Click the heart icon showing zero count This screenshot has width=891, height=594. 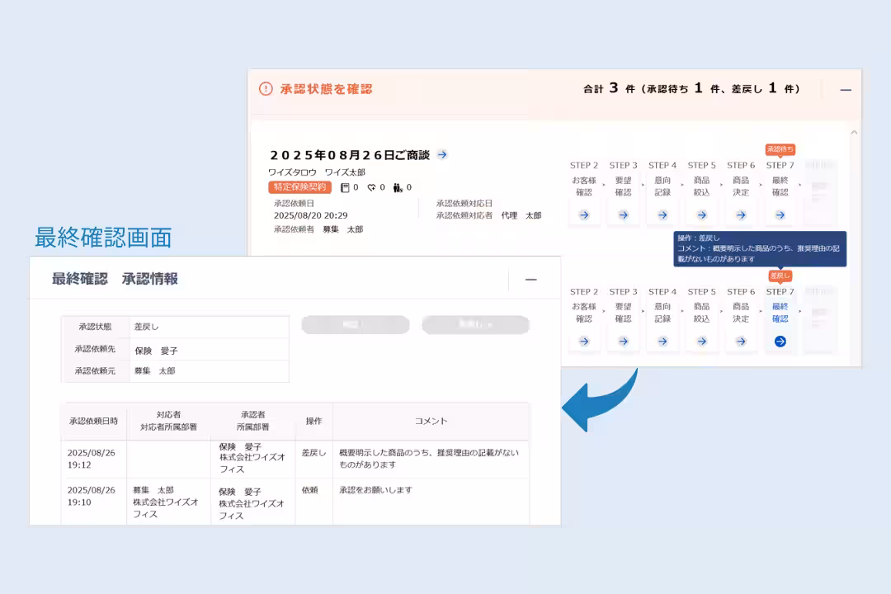pyautogui.click(x=373, y=187)
